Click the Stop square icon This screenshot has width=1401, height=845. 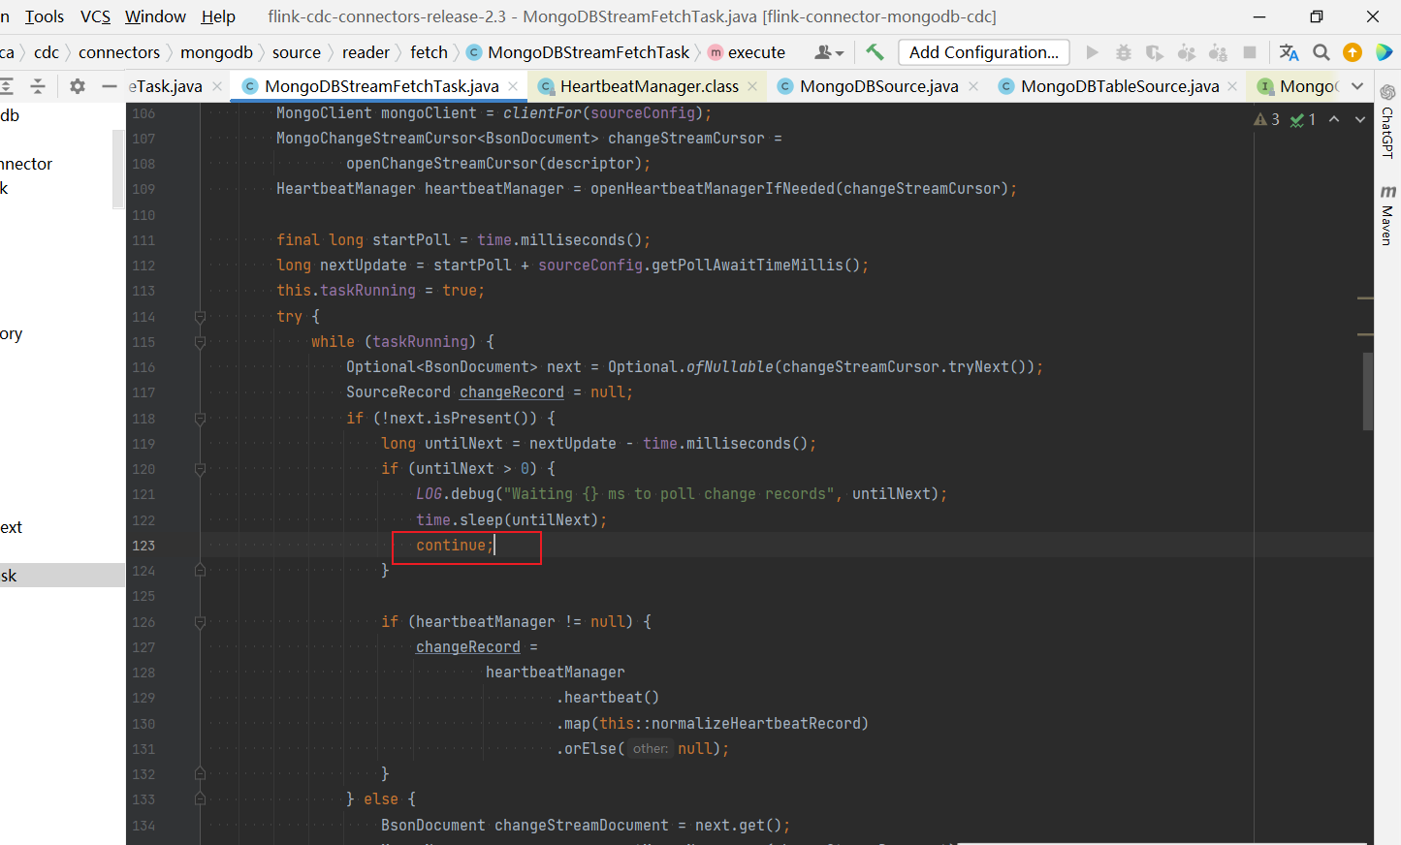click(x=1250, y=52)
